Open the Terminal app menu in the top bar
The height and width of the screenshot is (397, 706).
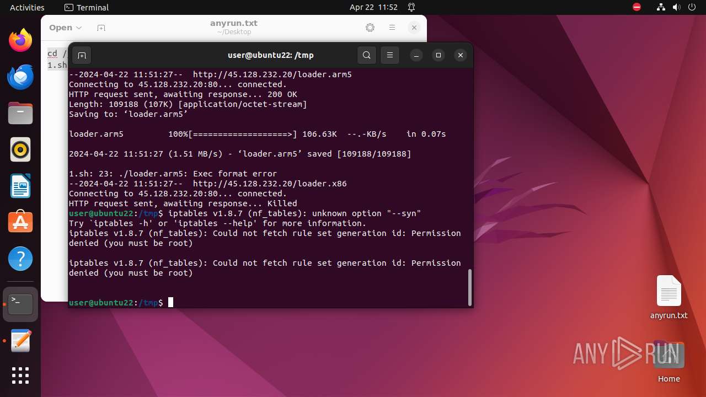87,7
